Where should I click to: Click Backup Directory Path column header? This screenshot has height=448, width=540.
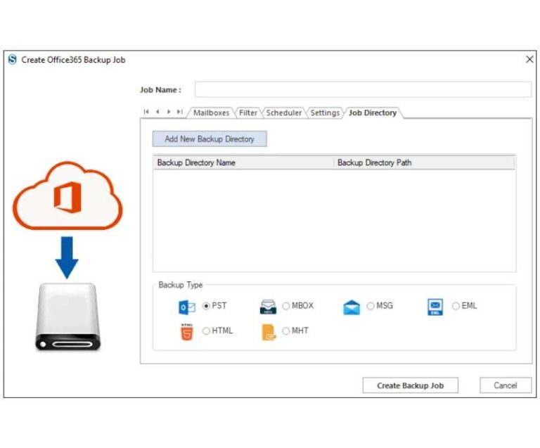(x=424, y=162)
